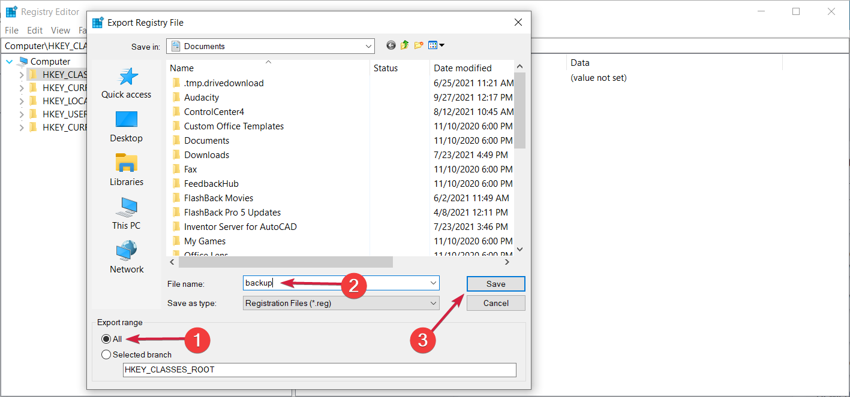Click the selected branch path text field
The image size is (850, 397).
pos(319,370)
